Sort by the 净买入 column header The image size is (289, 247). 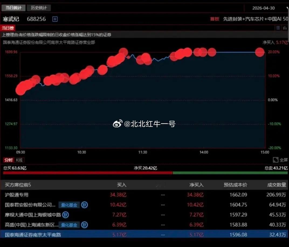[197, 185]
